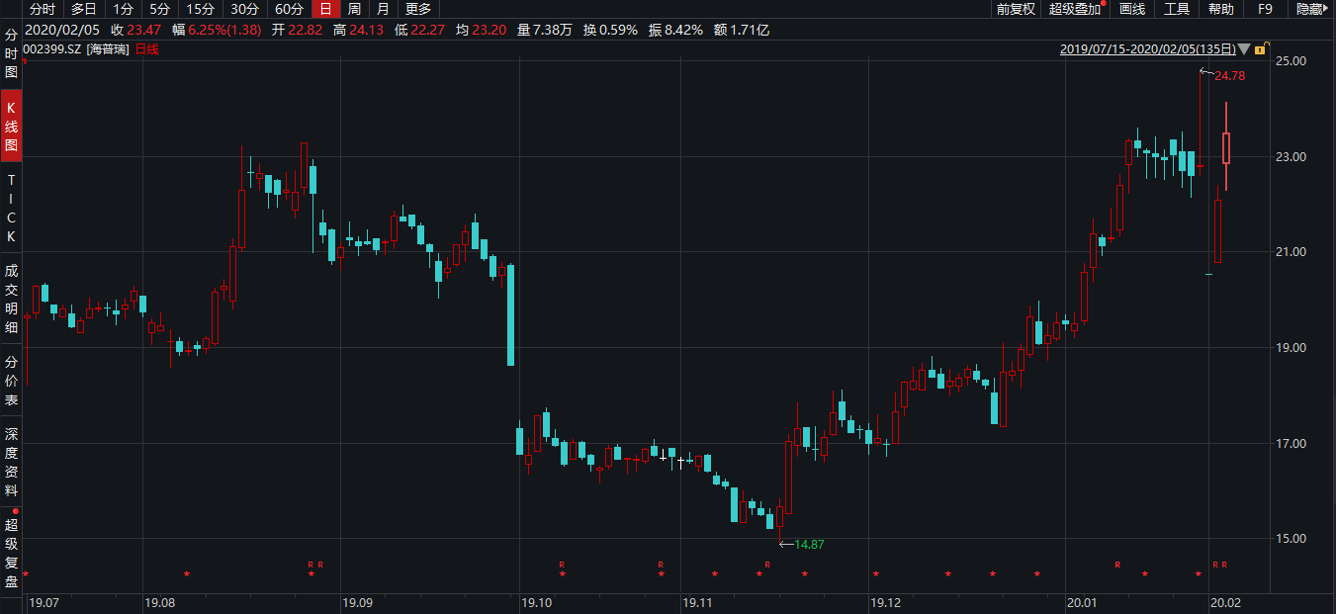Open the 更多 more periods menu
The height and width of the screenshot is (614, 1336).
pos(418,9)
